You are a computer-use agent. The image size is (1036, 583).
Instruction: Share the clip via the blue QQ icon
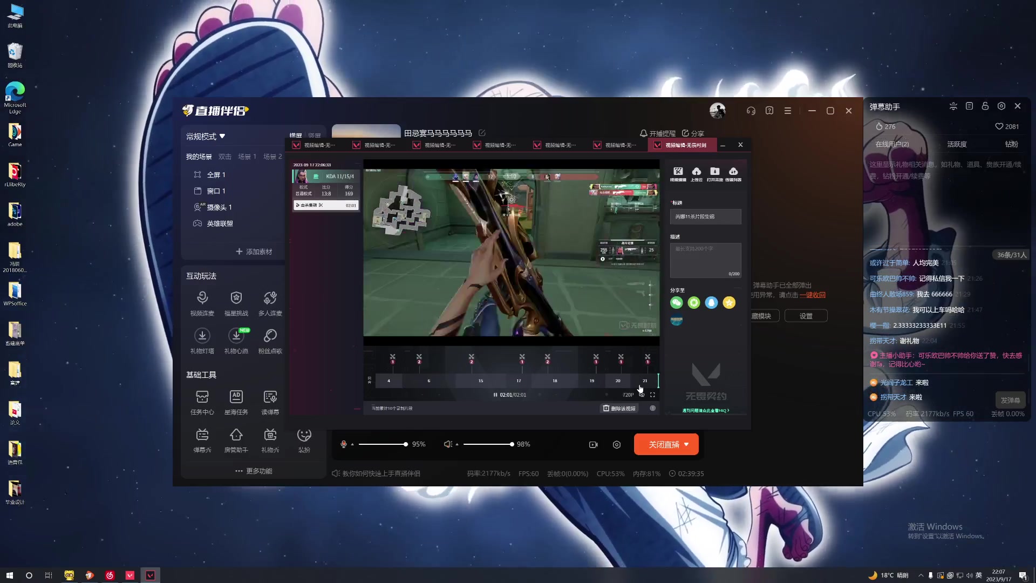[x=712, y=303]
